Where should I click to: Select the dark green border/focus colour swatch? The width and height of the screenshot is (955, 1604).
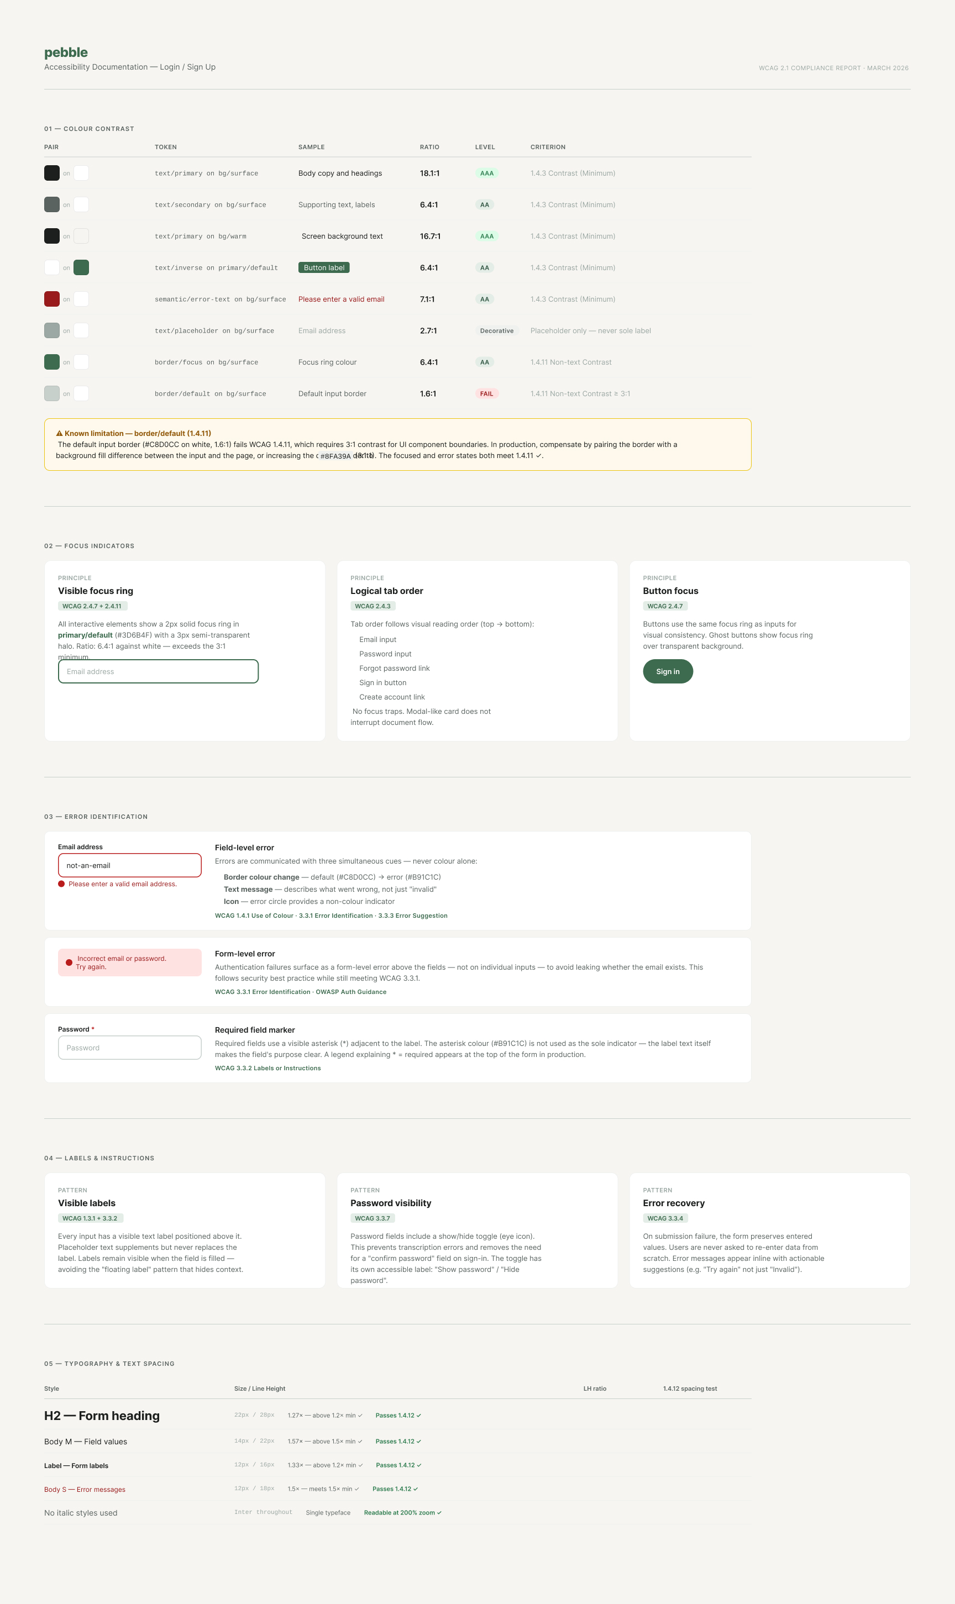(x=51, y=362)
